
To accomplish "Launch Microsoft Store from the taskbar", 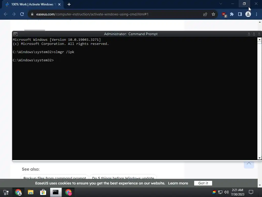I will click(43, 192).
